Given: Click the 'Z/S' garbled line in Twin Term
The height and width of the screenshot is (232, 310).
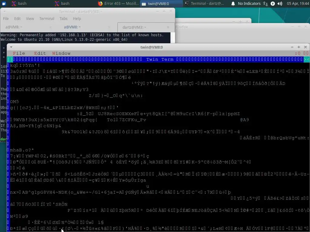Looking at the screenshot, I should click(x=116, y=96).
